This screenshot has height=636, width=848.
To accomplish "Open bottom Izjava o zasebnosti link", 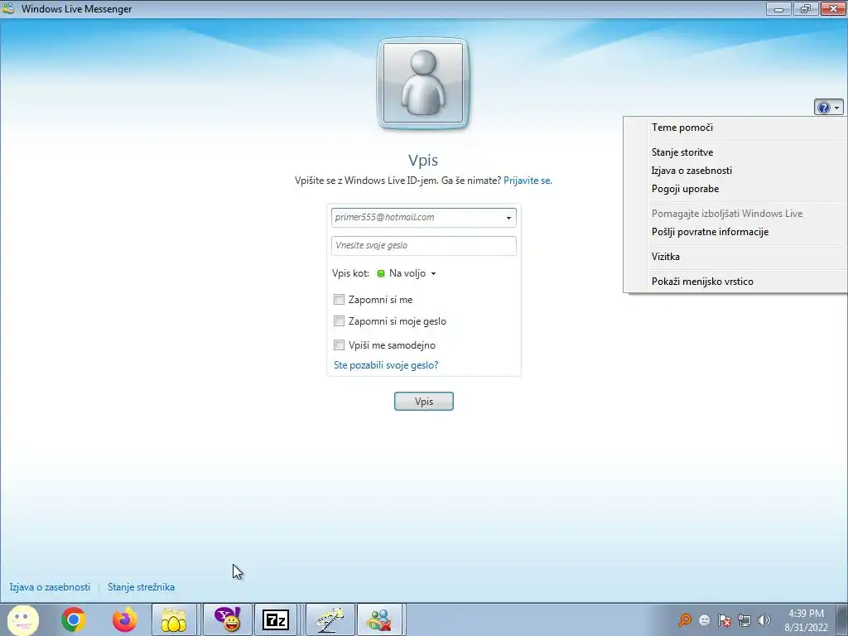I will (50, 587).
